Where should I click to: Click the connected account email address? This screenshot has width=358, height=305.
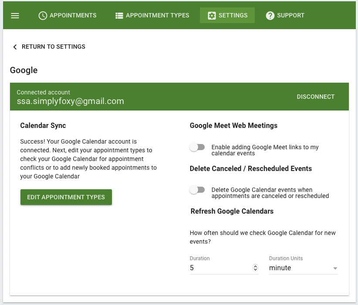coord(70,101)
